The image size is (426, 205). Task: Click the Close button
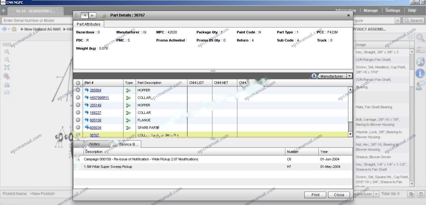pyautogui.click(x=339, y=195)
